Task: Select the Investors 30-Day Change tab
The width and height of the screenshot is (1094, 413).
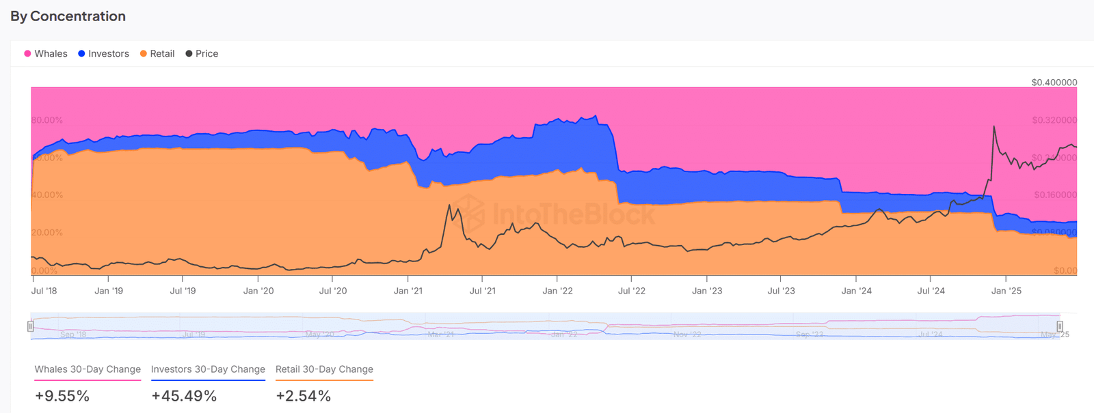Action: pyautogui.click(x=208, y=369)
